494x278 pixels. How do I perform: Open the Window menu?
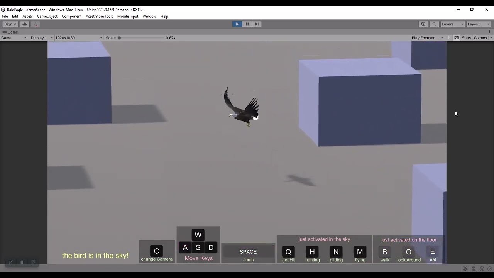point(149,16)
